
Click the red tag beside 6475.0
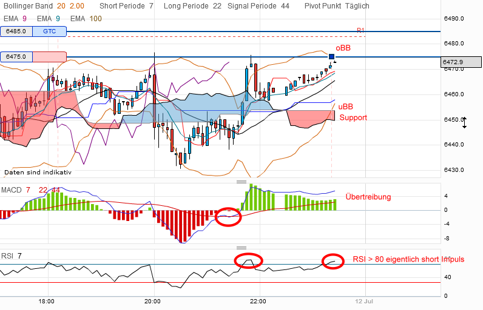point(49,57)
